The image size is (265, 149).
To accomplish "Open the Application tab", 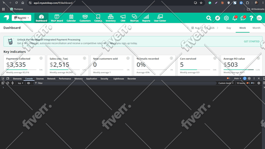I will click(92, 79).
